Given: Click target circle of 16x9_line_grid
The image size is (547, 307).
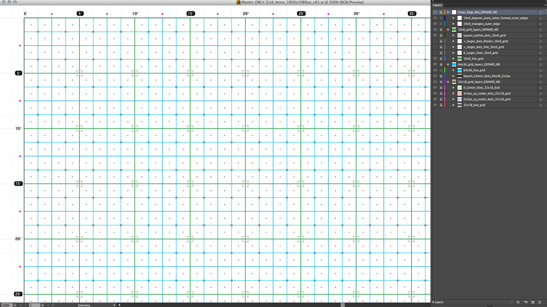Looking at the screenshot, I should point(540,59).
